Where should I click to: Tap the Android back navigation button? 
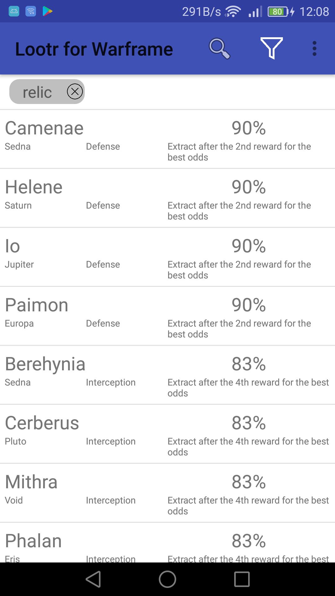click(93, 579)
